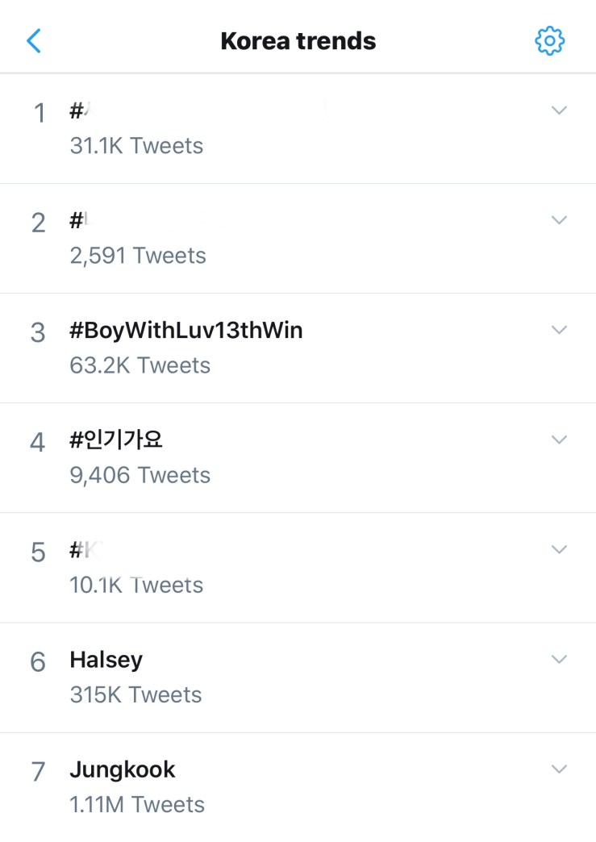Click the Korea trends page title
596x842 pixels.
point(298,40)
